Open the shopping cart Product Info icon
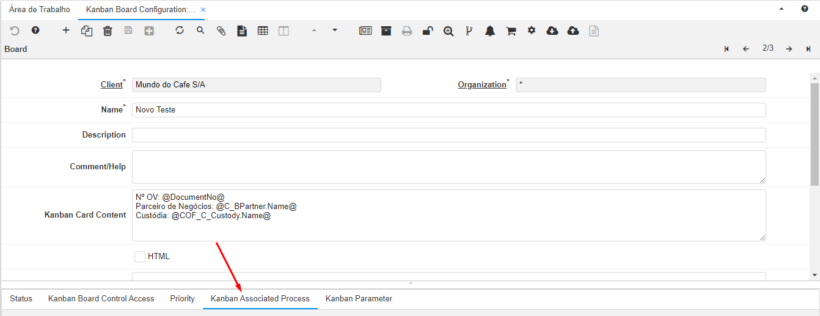820x316 pixels. coord(511,31)
